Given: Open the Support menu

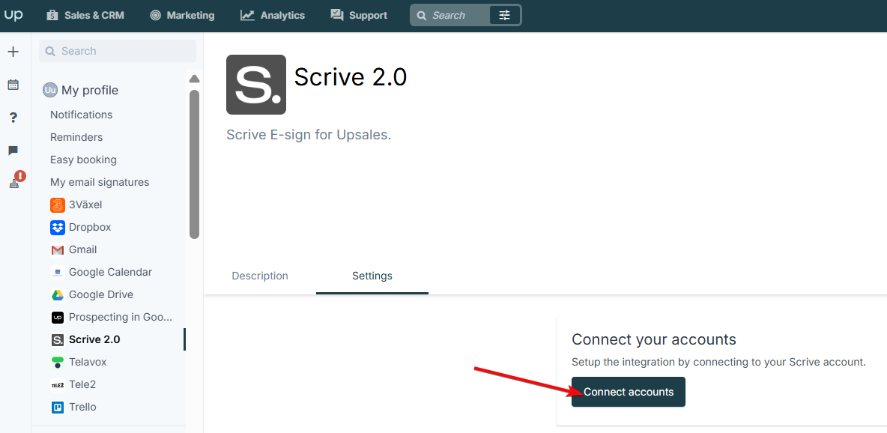Looking at the screenshot, I should tap(359, 15).
